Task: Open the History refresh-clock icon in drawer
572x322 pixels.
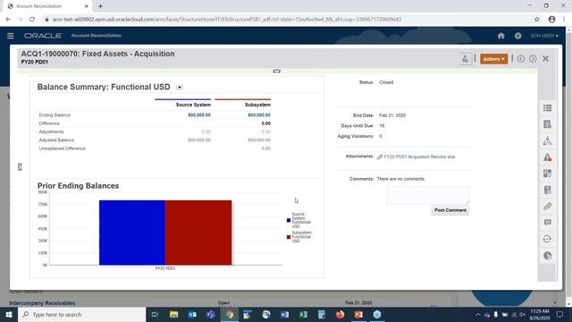Action: 547,239
